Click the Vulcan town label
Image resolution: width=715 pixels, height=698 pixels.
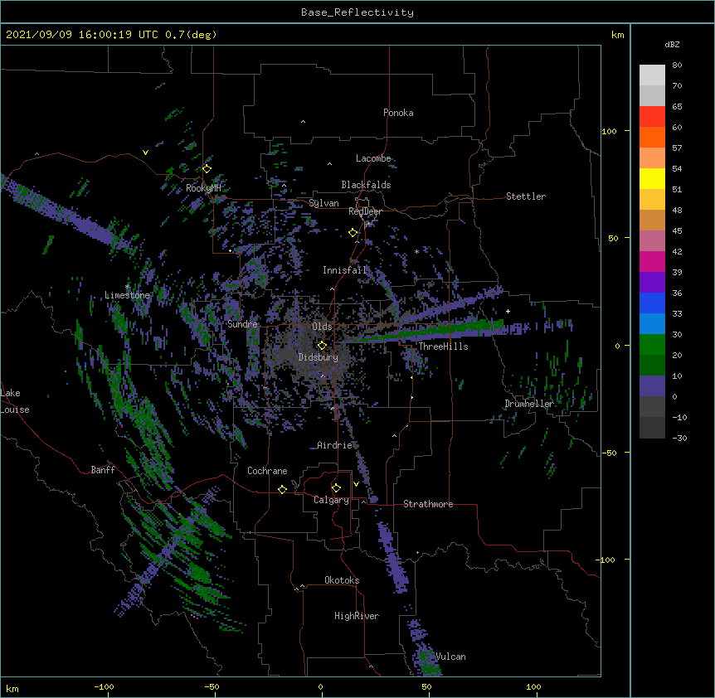(x=450, y=657)
